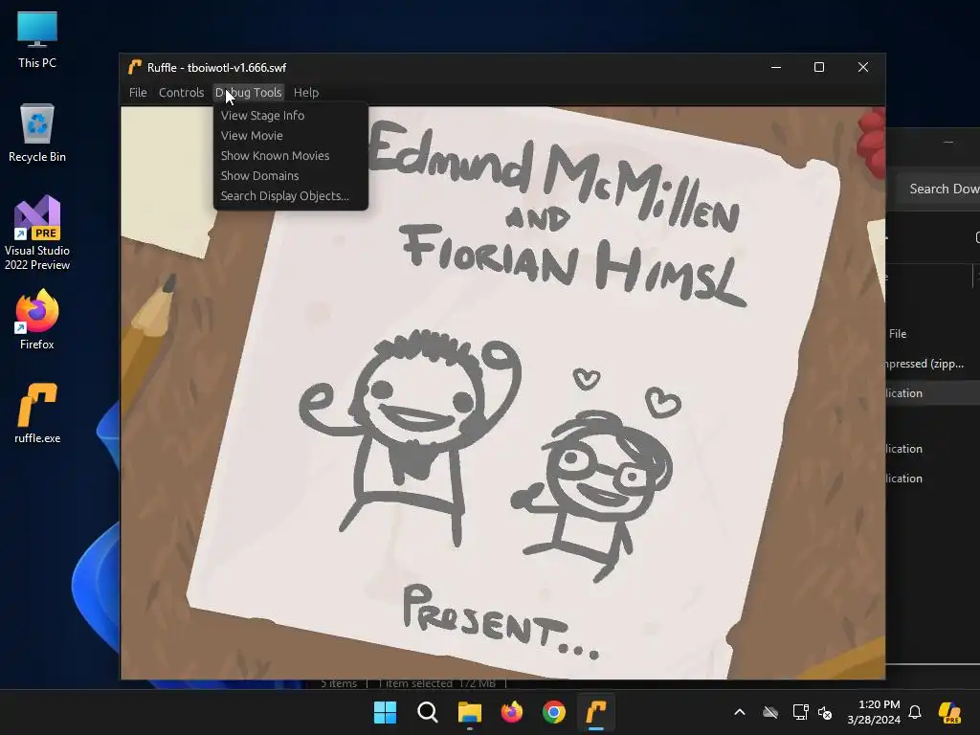Close the Debug Tools menu header
The height and width of the screenshot is (735, 980).
[x=249, y=93]
